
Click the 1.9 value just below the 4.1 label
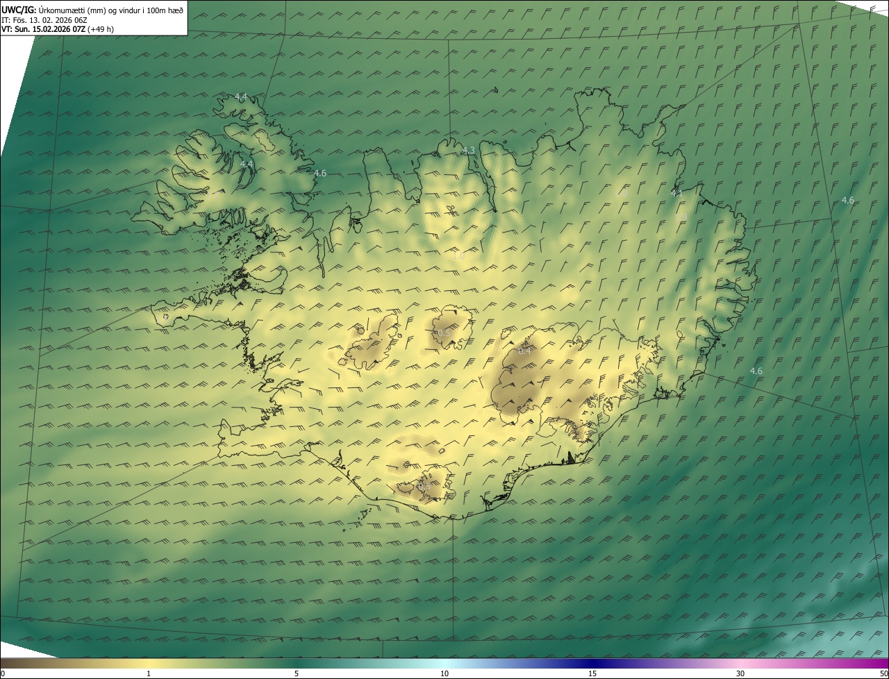(x=681, y=217)
